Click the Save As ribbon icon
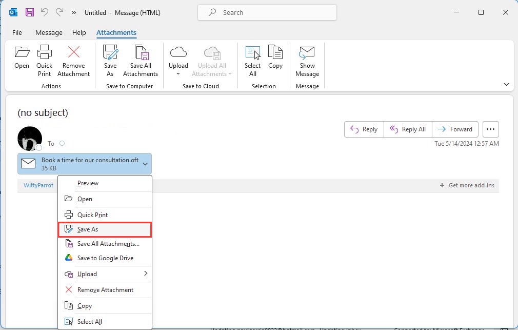The image size is (518, 330). 110,52
